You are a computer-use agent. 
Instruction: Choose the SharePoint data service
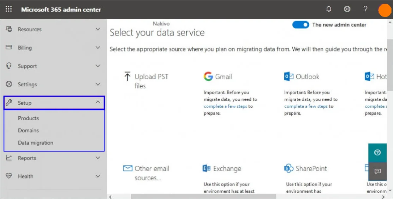coord(311,168)
